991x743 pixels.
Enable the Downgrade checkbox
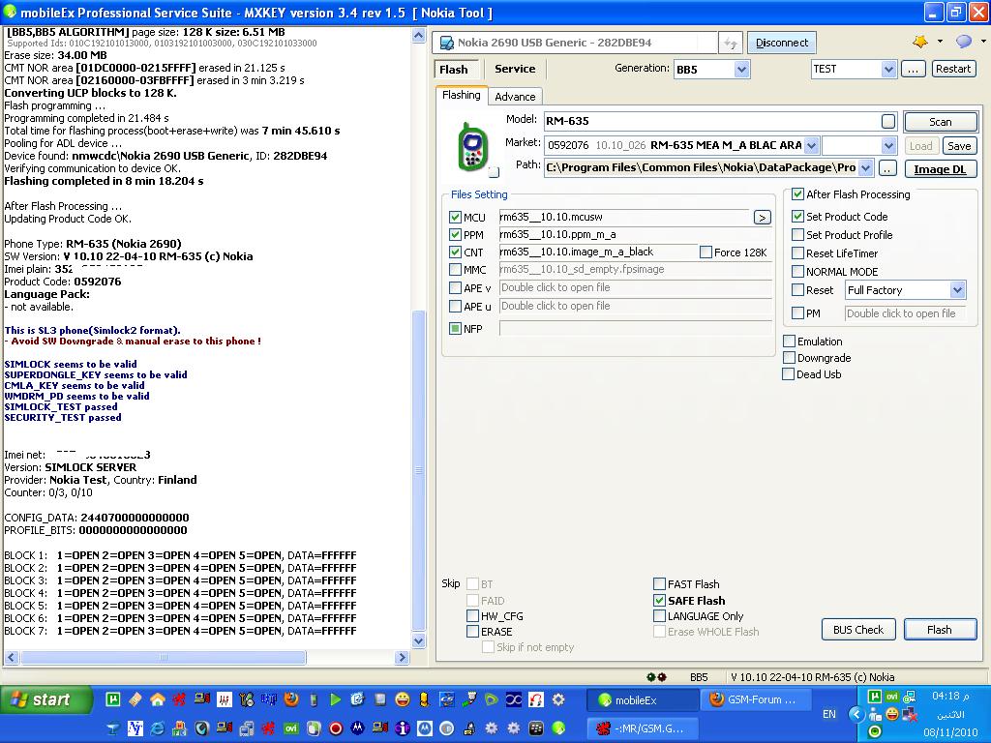coord(789,358)
